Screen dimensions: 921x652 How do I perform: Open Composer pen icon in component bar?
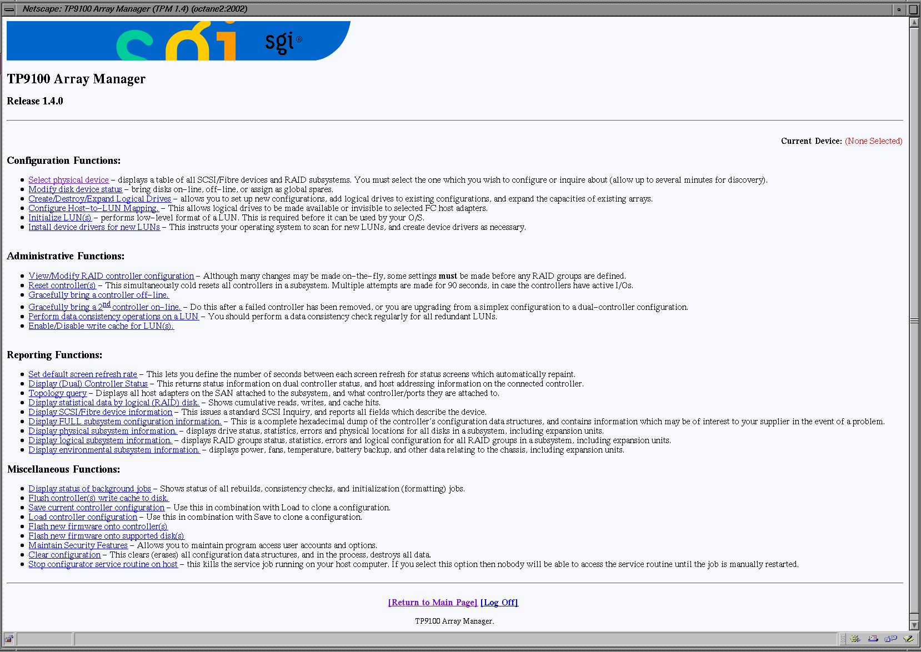tap(908, 639)
